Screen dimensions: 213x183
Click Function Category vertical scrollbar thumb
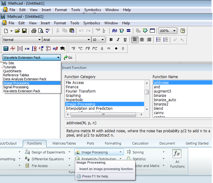pos(147,92)
